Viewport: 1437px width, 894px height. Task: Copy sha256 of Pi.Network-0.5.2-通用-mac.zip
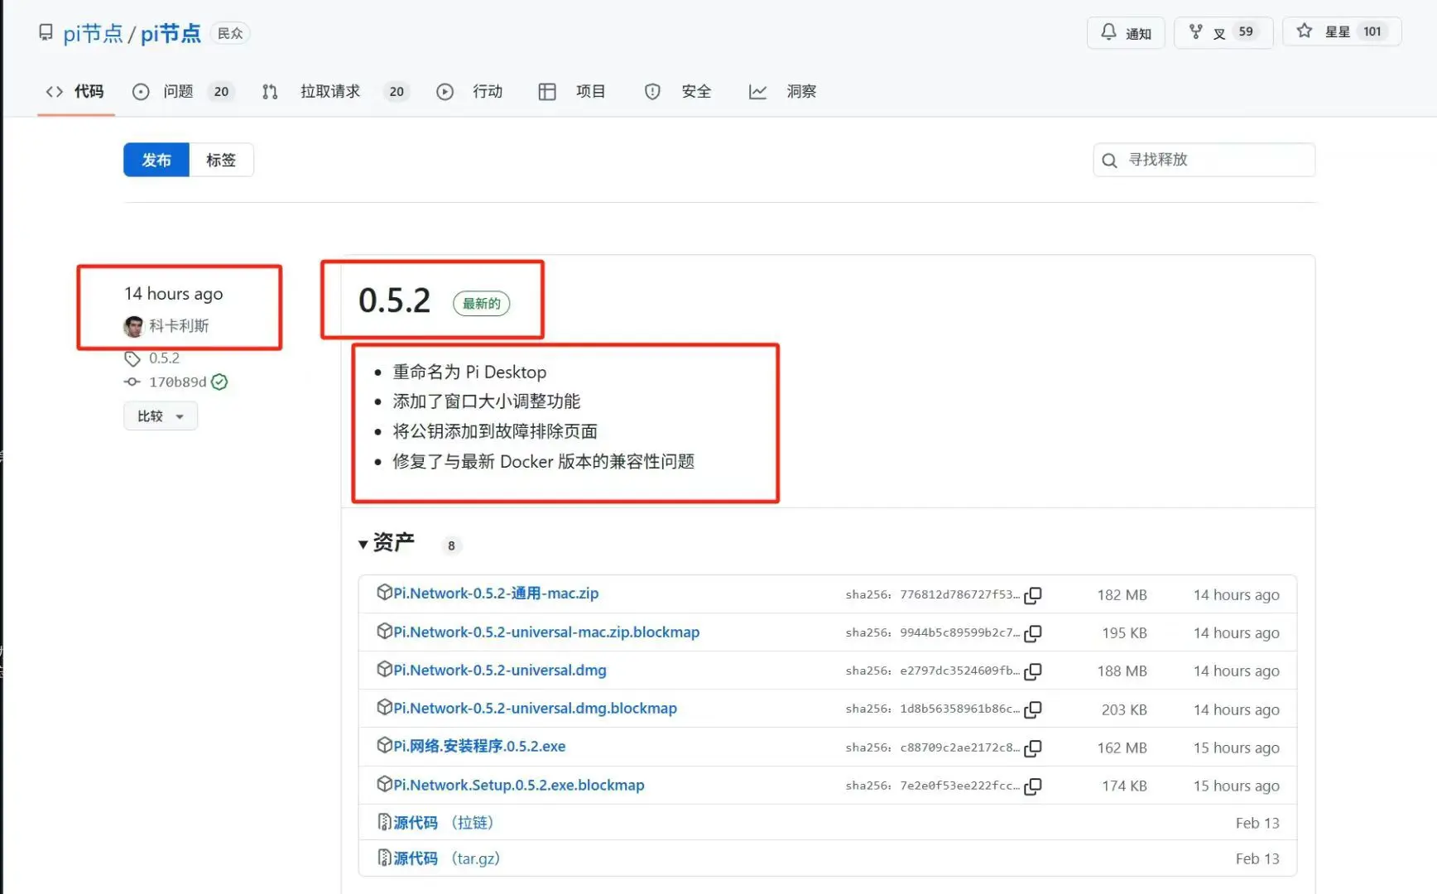click(x=1033, y=595)
